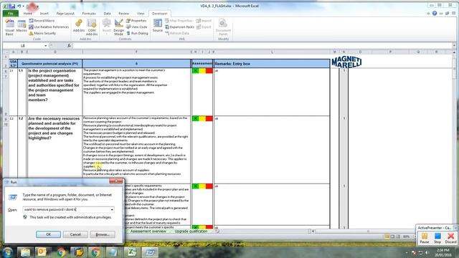
Task: Undo the last action
Action: coord(19,6)
